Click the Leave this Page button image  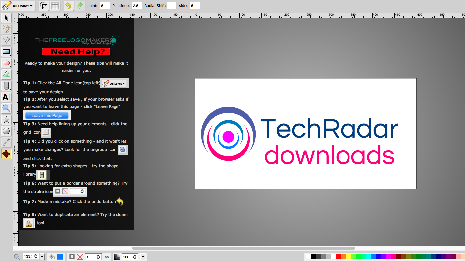[47, 115]
